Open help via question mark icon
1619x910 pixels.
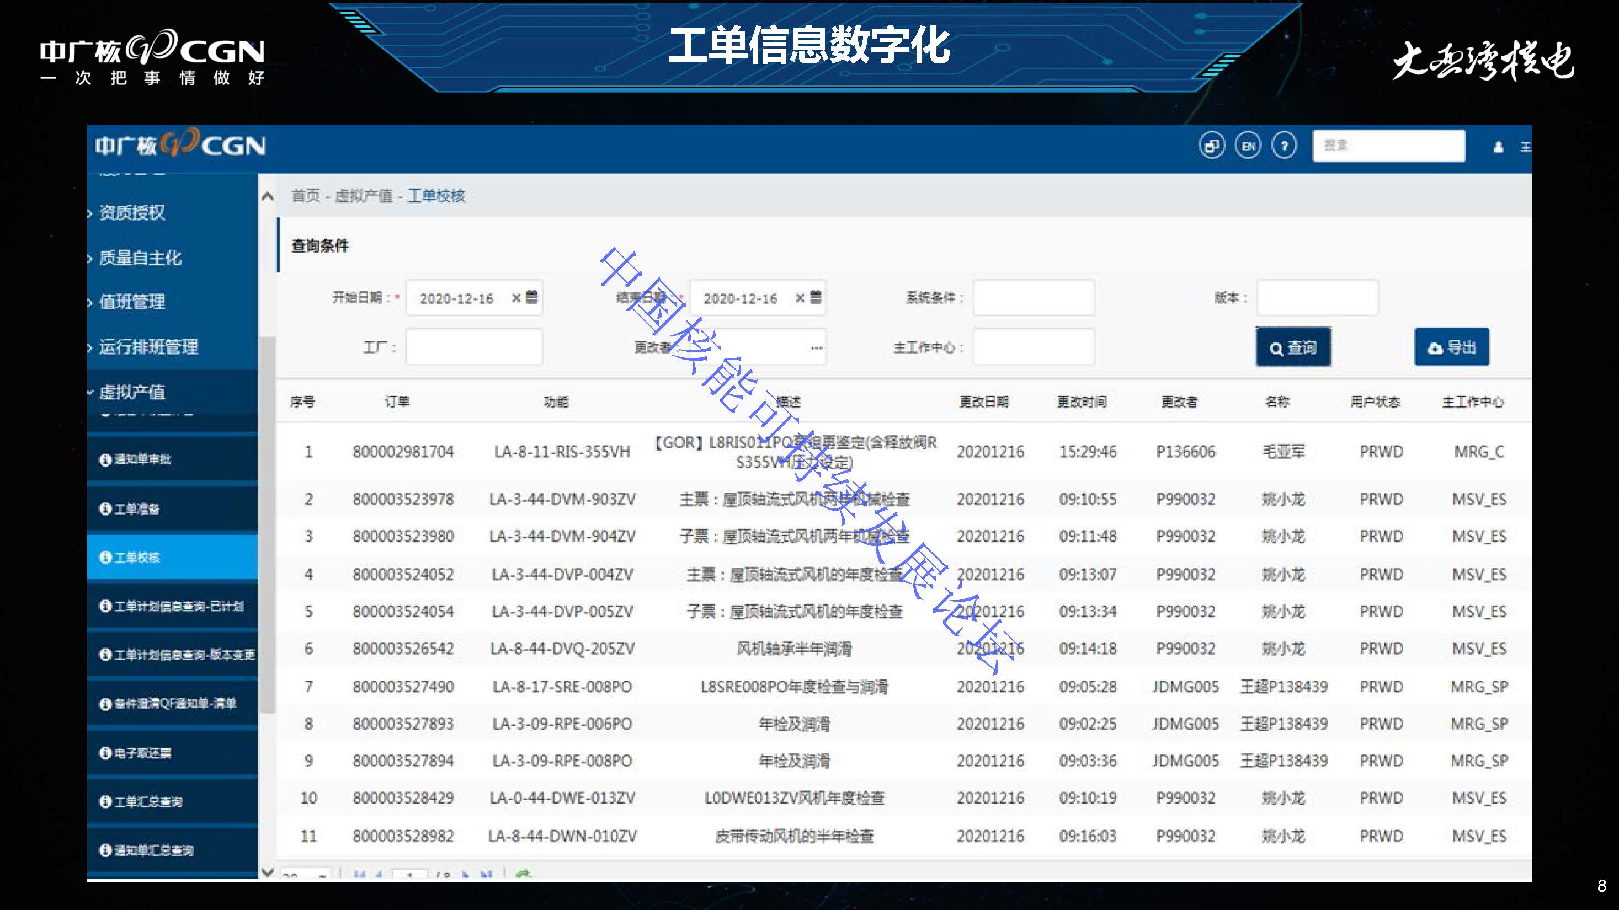pos(1284,146)
